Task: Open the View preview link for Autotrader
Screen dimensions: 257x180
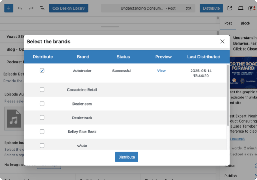Action: 161,71
